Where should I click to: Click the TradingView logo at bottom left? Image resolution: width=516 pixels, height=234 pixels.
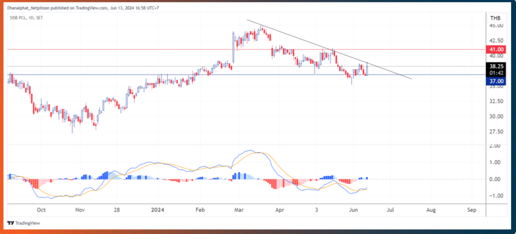[23, 223]
